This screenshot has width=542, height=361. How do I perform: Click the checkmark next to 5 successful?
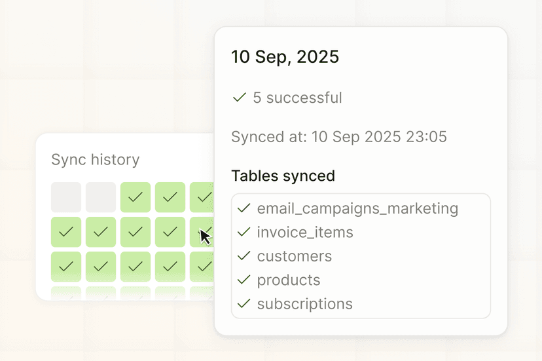239,98
